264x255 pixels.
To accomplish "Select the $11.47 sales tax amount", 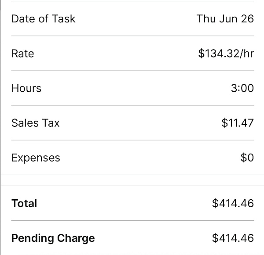I will [x=238, y=123].
